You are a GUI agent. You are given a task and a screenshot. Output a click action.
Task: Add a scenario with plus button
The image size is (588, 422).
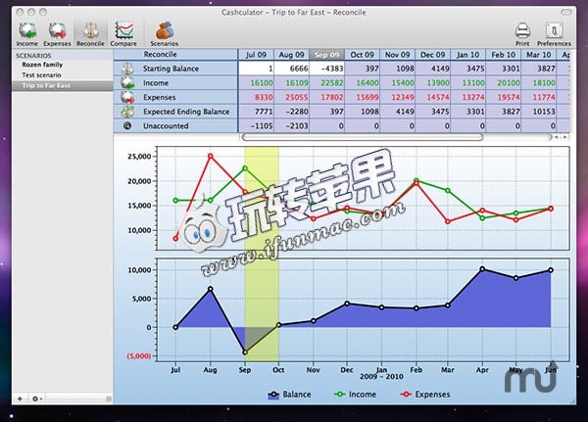20,399
